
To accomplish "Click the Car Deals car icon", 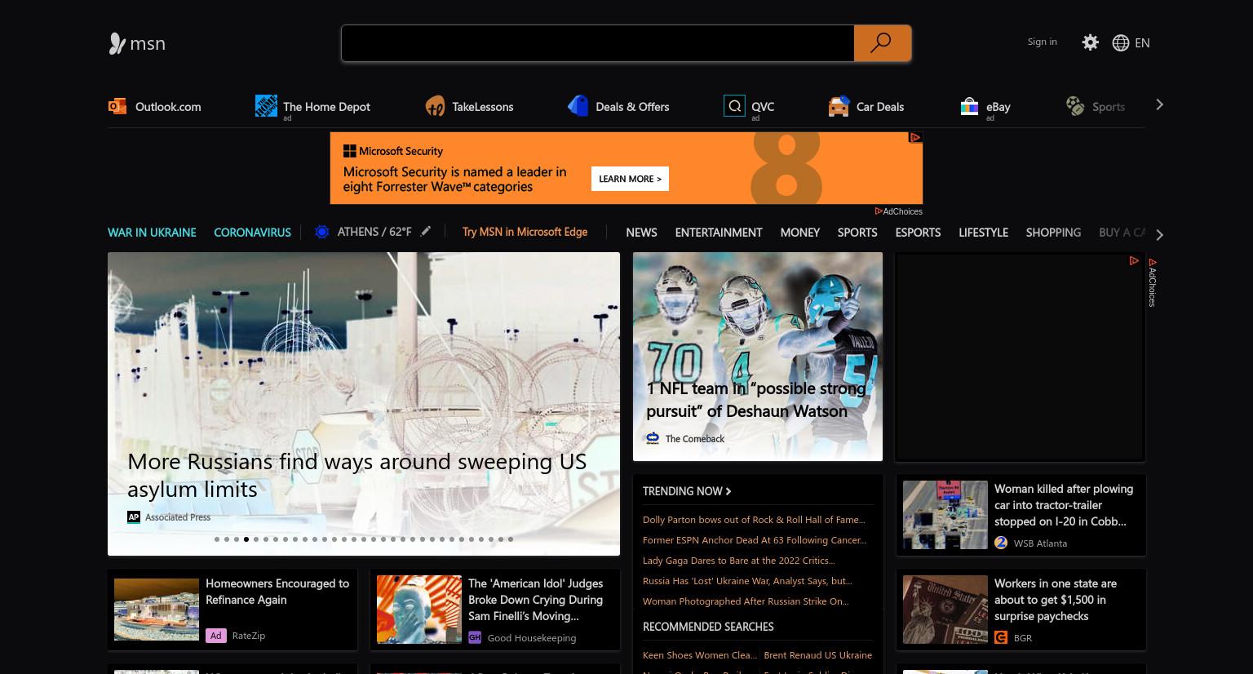I will [x=839, y=106].
